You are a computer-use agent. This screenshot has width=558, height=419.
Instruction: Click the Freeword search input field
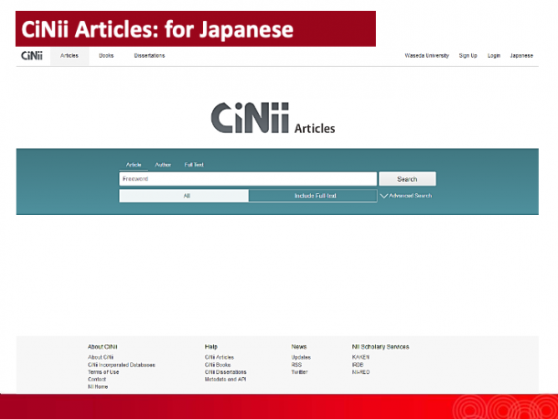tap(248, 179)
